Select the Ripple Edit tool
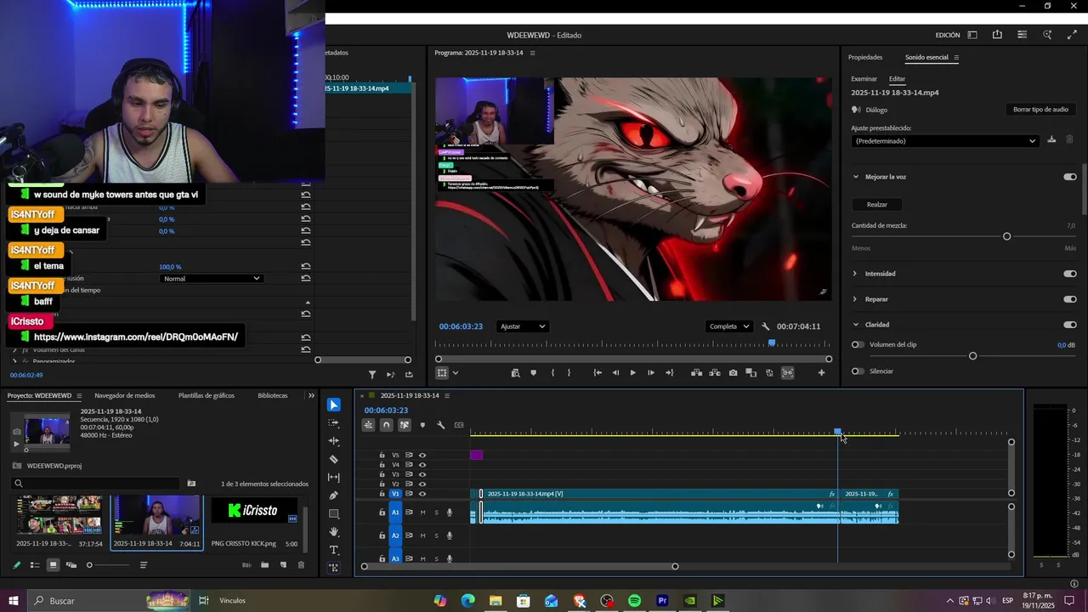Viewport: 1088px width, 612px height. point(334,441)
